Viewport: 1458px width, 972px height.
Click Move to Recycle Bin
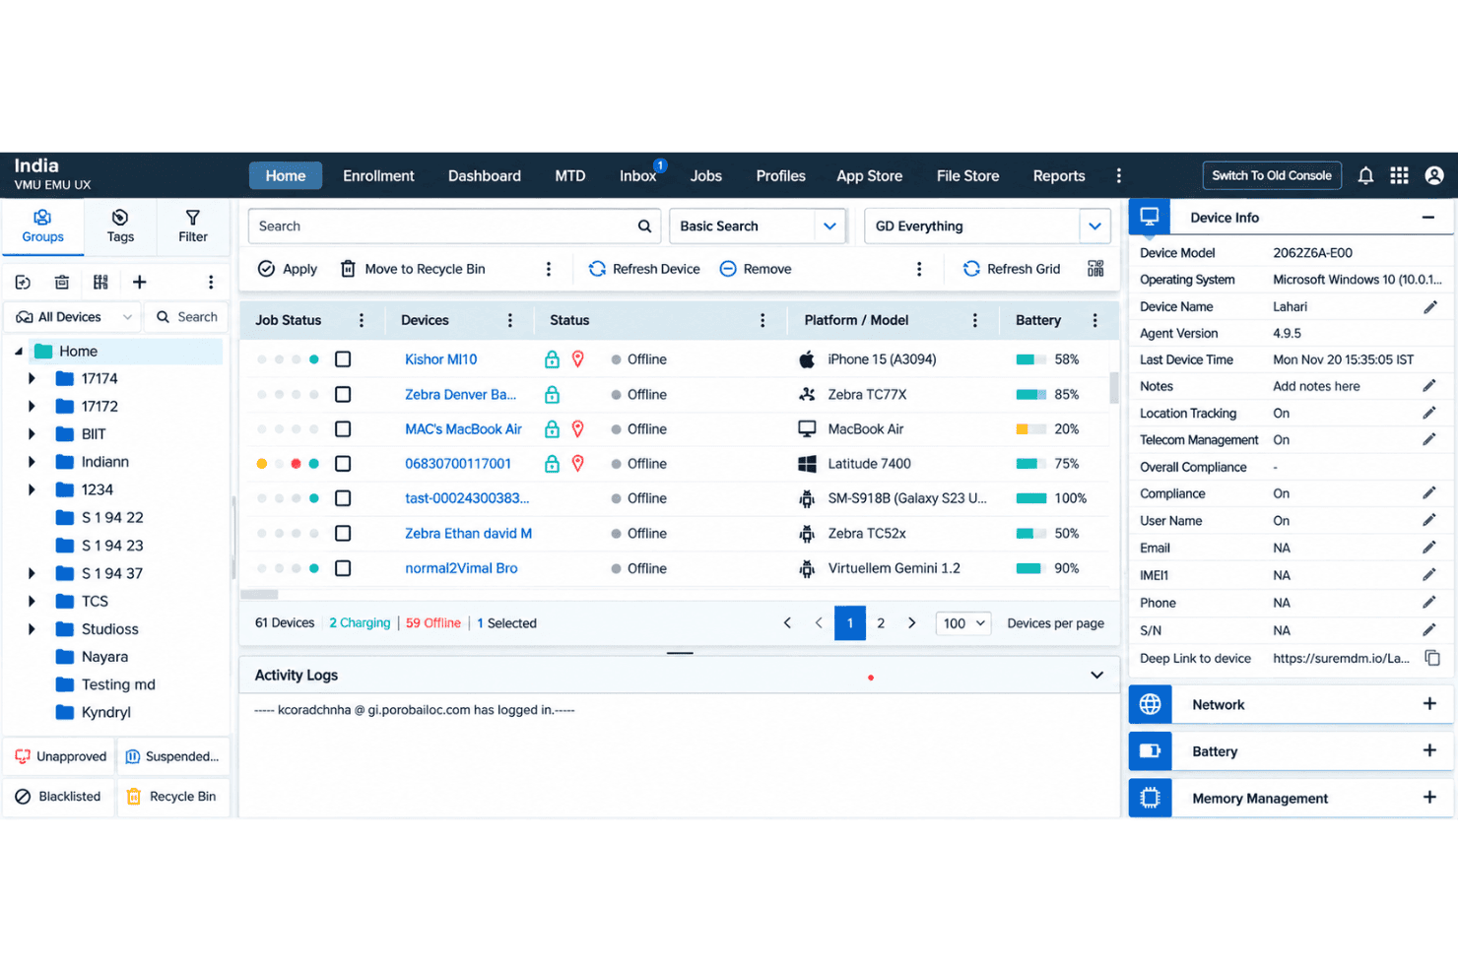pos(413,269)
